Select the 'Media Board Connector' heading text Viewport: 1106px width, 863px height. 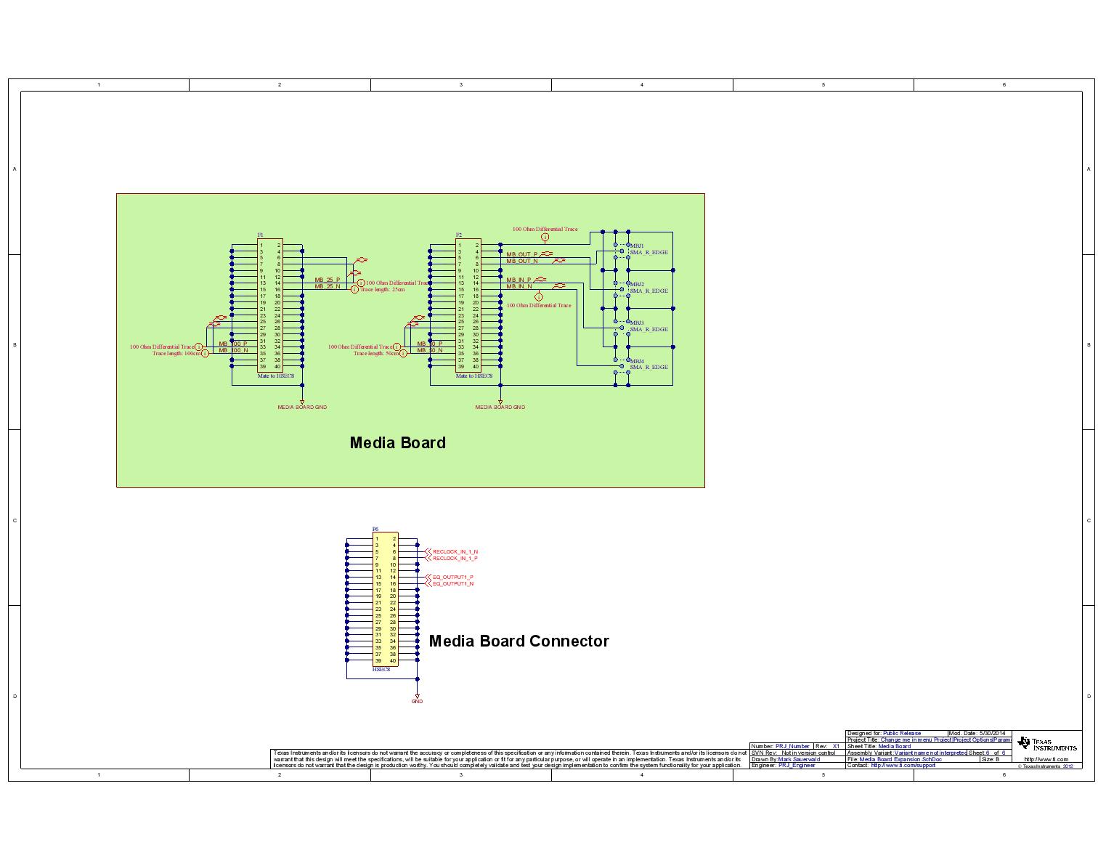[519, 641]
